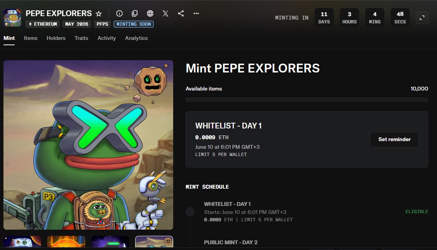
Task: Open collection info circle icon
Action: (x=119, y=13)
